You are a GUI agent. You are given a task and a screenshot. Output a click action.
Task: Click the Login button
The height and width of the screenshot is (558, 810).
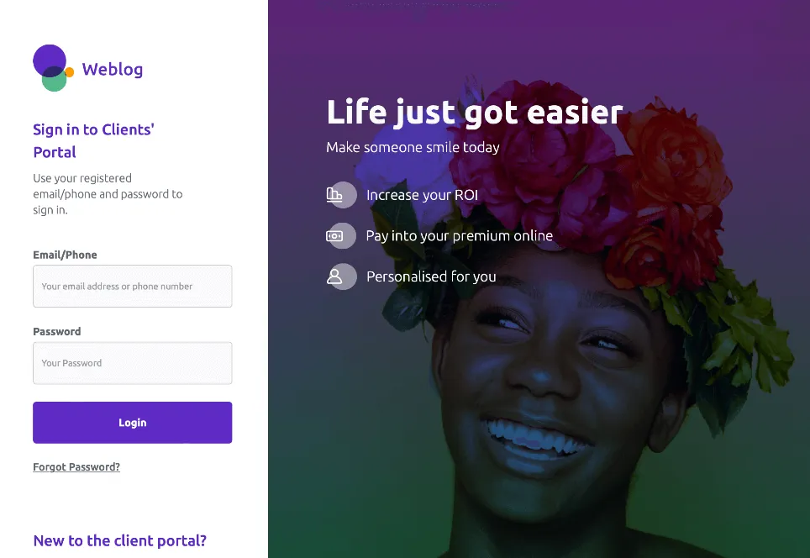[x=132, y=423]
